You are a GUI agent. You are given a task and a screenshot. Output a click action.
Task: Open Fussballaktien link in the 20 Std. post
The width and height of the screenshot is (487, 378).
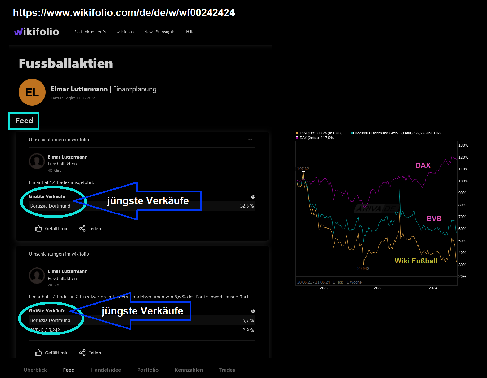click(x=62, y=279)
